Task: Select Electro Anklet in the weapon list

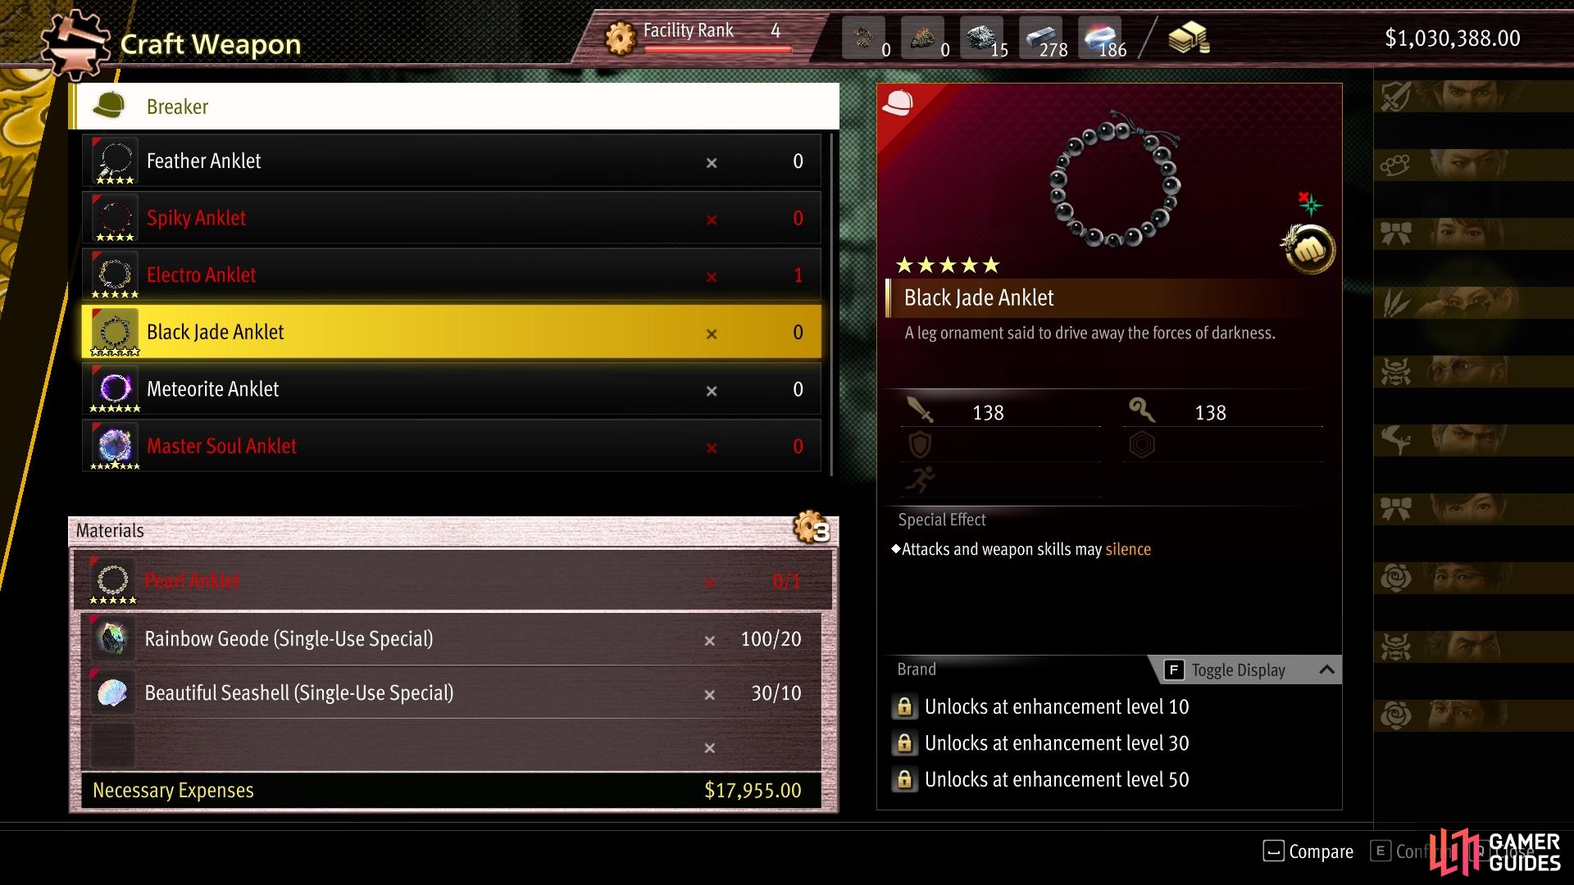Action: pos(451,275)
